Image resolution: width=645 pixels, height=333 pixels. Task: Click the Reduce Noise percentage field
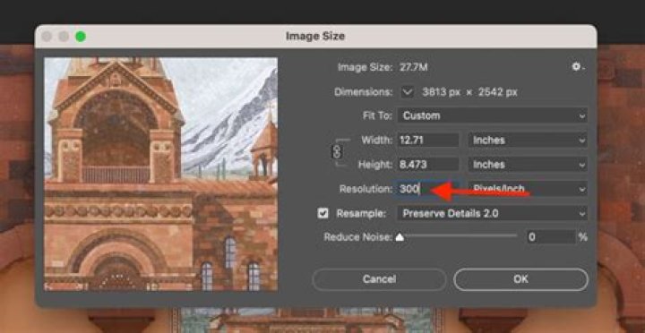[x=551, y=237]
